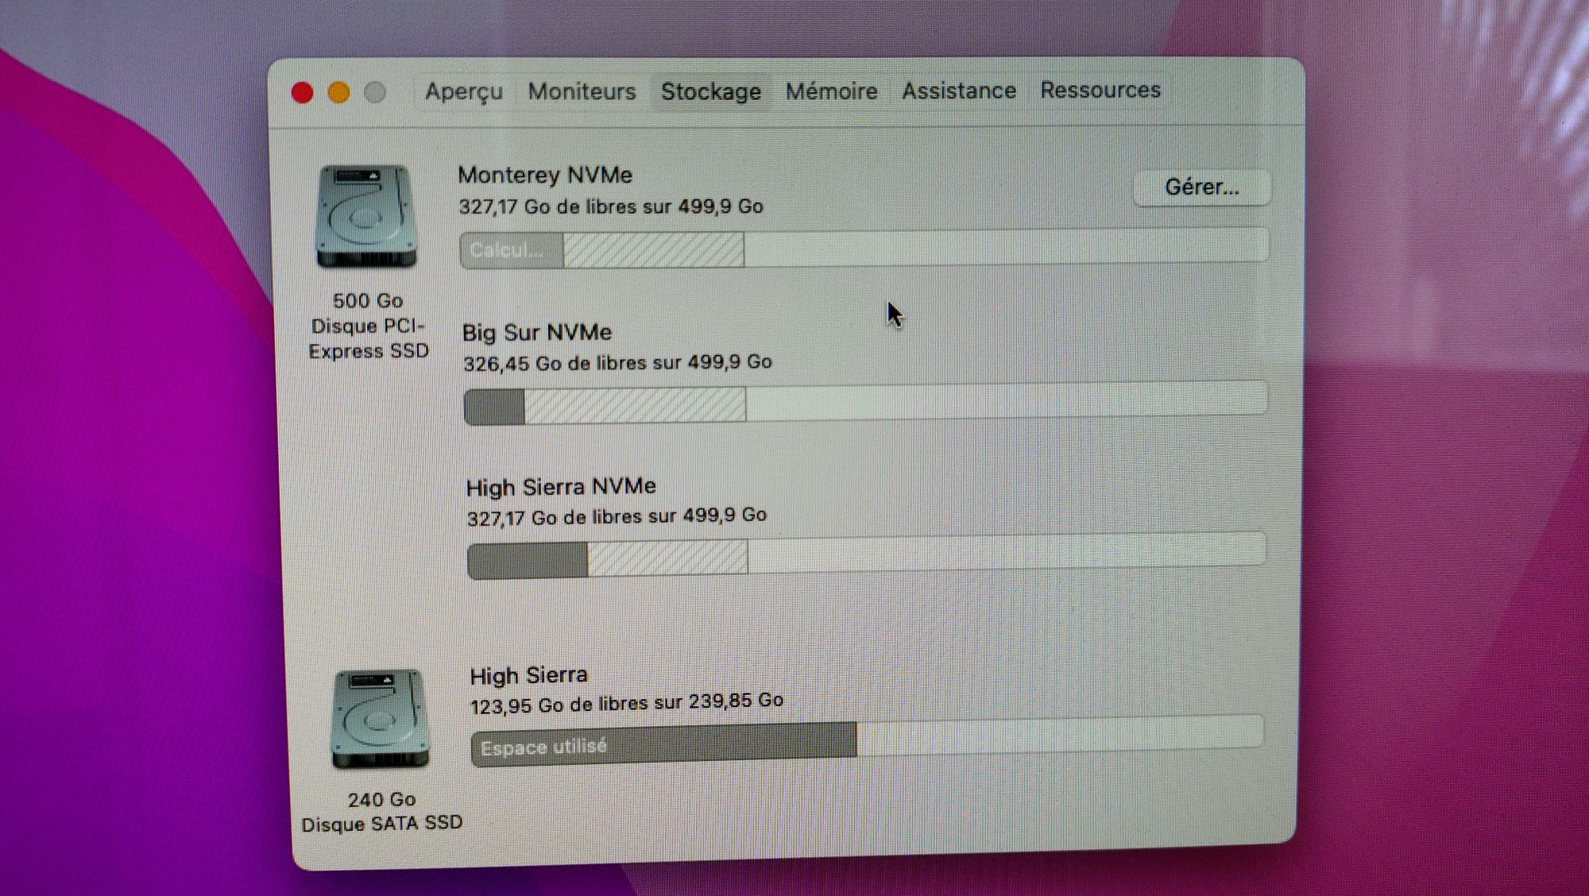The height and width of the screenshot is (896, 1589).
Task: Minimize the window with the yellow button
Action: click(x=338, y=93)
